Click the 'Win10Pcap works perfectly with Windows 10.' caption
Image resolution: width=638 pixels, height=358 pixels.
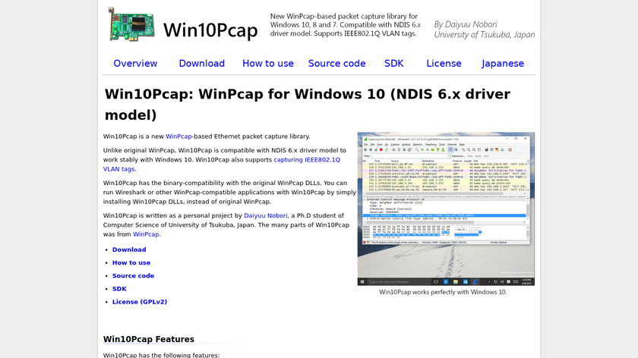coord(443,292)
